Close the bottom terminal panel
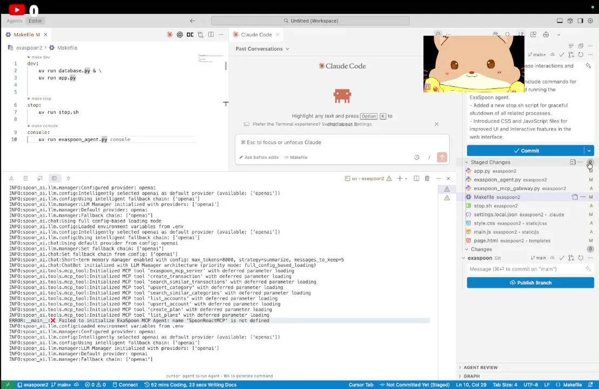 tap(448, 178)
